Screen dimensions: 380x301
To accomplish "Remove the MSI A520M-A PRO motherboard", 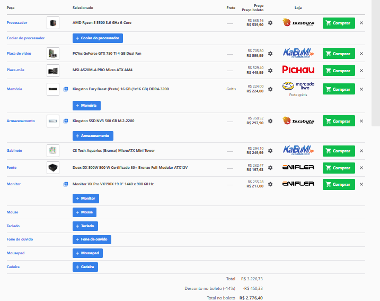I will point(361,71).
